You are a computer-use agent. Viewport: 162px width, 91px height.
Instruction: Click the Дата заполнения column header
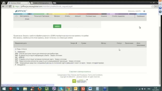coord(141,44)
